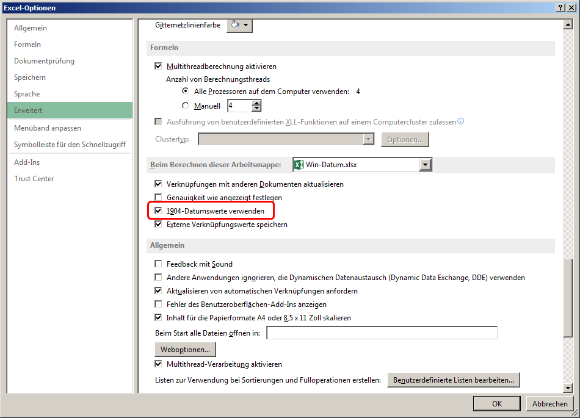Image resolution: width=580 pixels, height=418 pixels.
Task: Open the Allgemein category
Action: pos(70,28)
